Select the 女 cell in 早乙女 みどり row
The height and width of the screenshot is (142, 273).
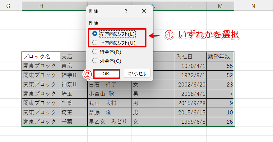(153, 122)
